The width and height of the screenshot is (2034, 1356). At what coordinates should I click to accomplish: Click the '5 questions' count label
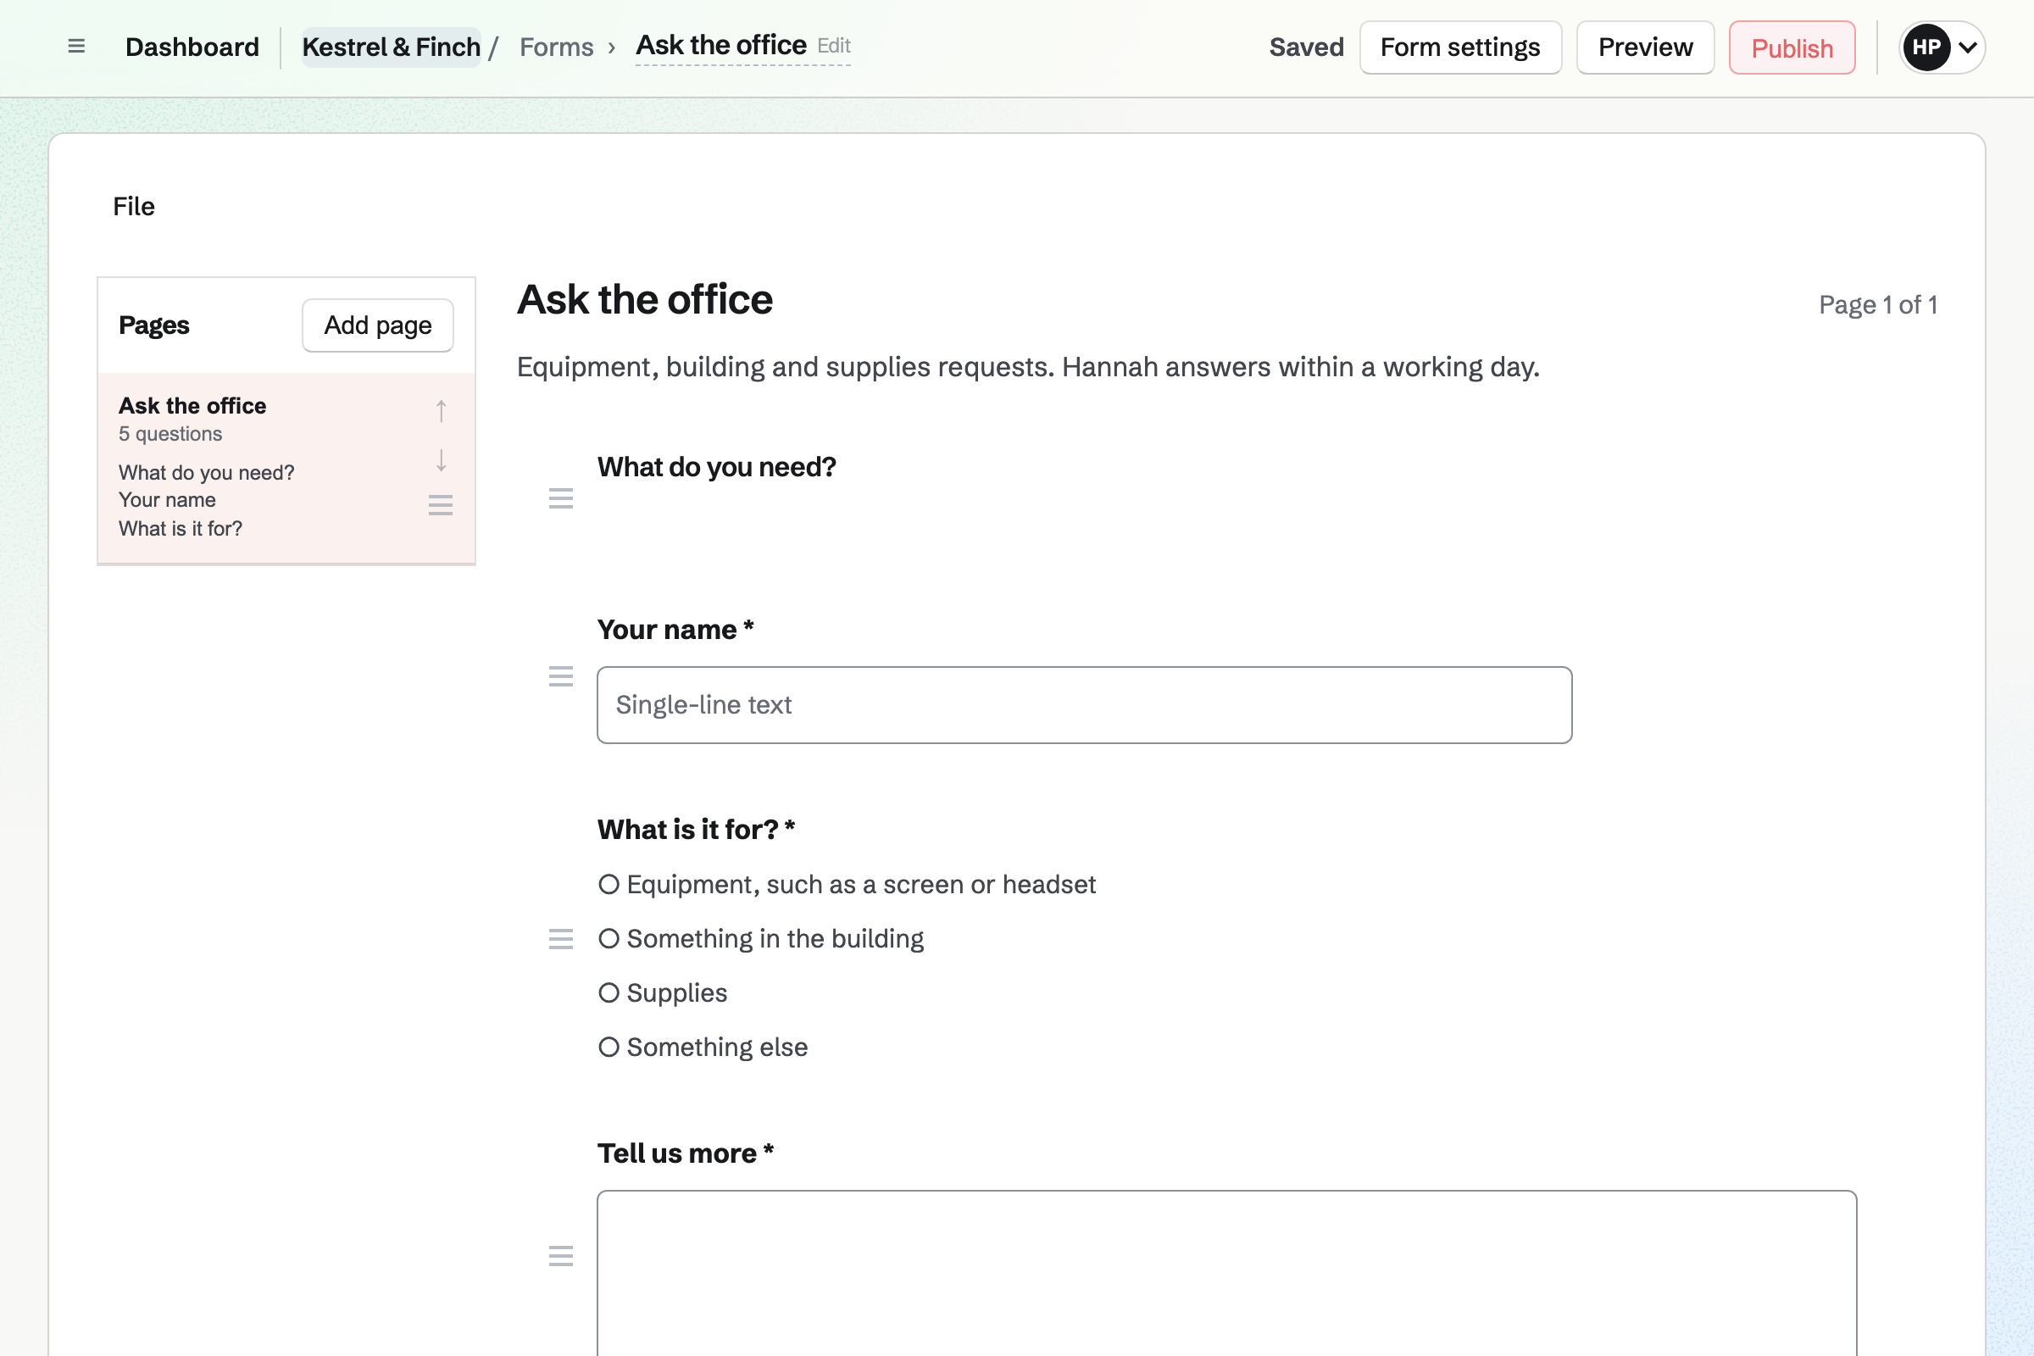tap(170, 434)
